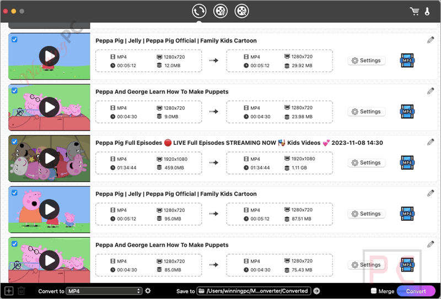Open Settings for the 1.11 GB output video
This screenshot has height=299, width=441.
tap(367, 162)
